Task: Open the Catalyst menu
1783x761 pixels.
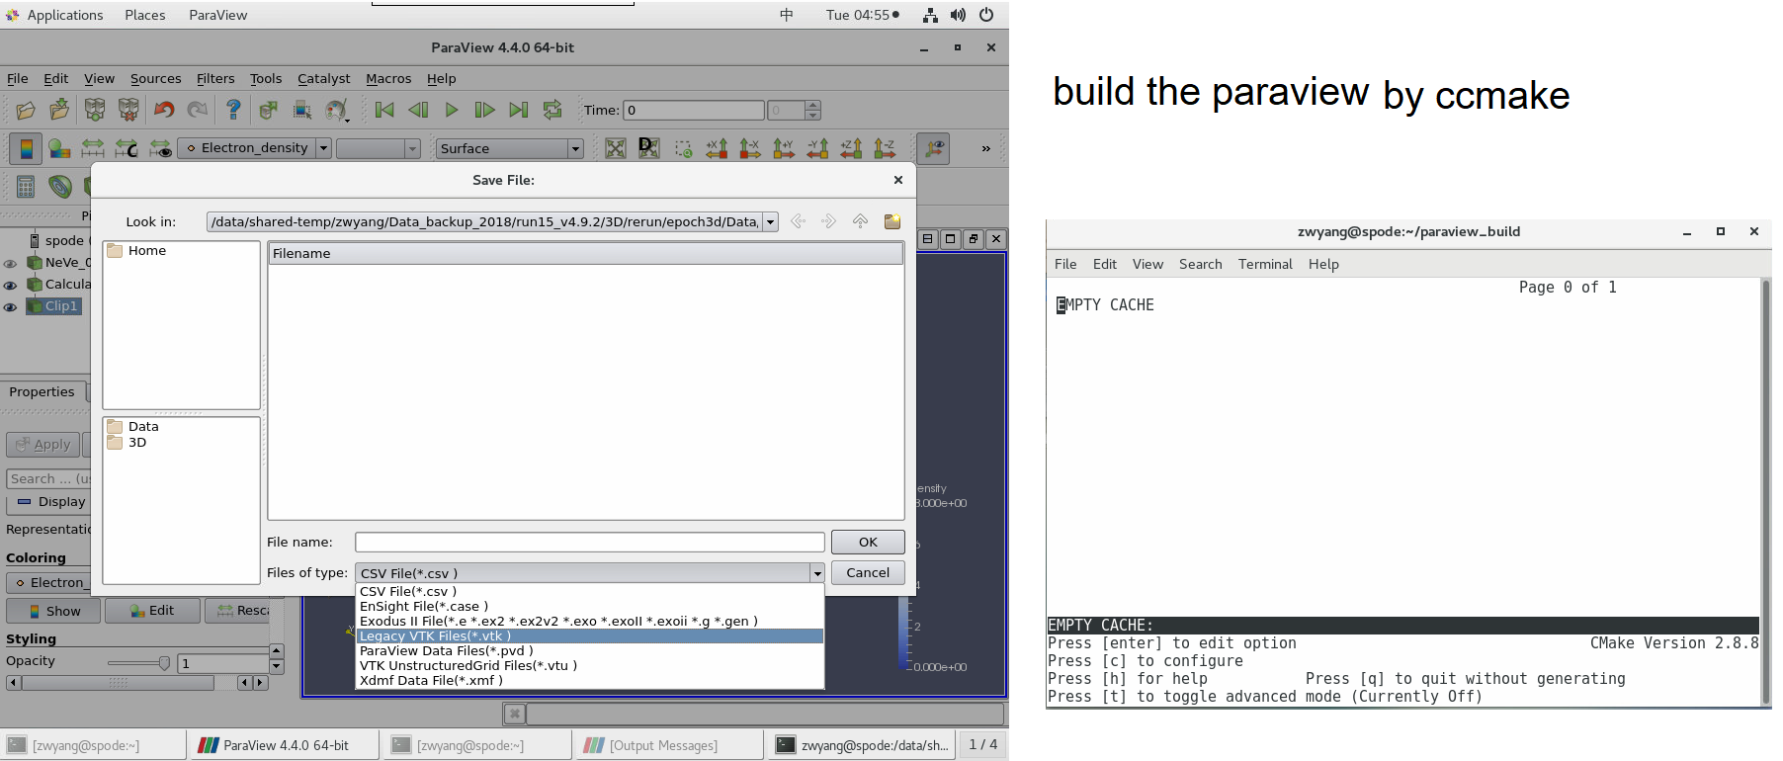Action: (323, 78)
